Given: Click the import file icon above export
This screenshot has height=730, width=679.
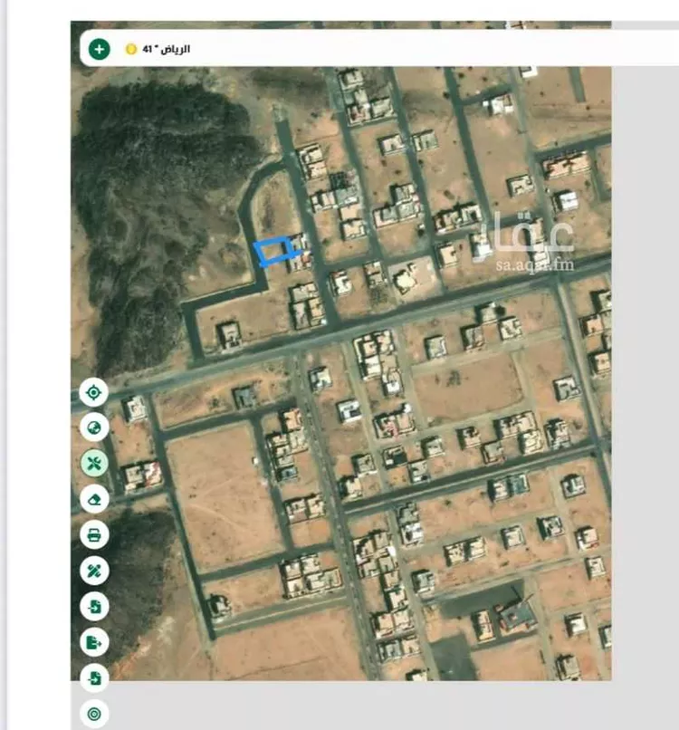Looking at the screenshot, I should (x=94, y=606).
